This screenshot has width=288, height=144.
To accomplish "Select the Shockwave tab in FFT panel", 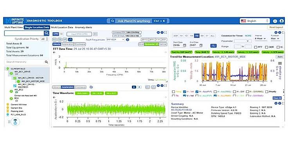I will [80, 44].
